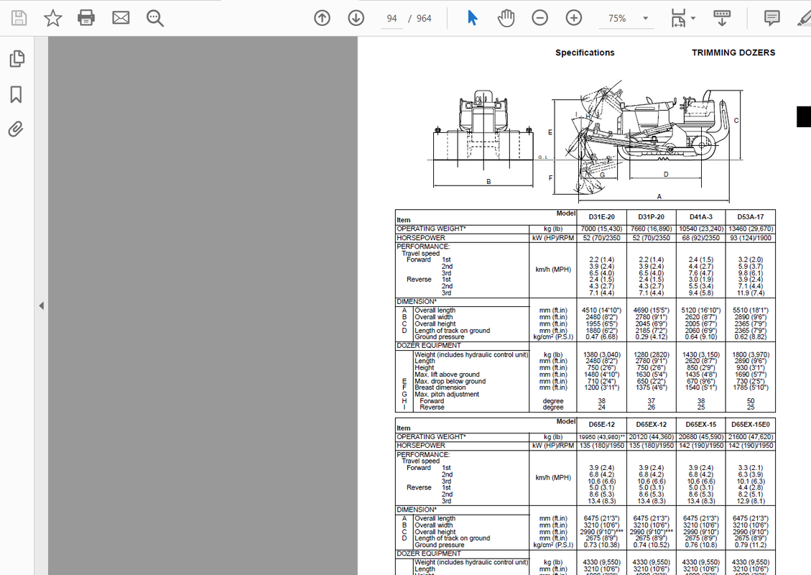Click the D65EX-15 model column header
This screenshot has width=811, height=575.
point(701,424)
